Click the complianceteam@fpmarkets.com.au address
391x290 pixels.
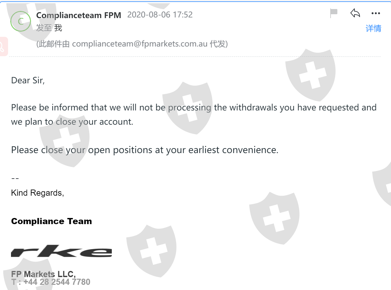(140, 44)
